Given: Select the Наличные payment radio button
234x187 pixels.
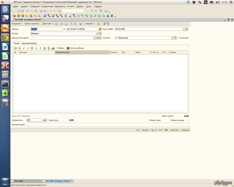Looking at the screenshot, I should [116, 38].
